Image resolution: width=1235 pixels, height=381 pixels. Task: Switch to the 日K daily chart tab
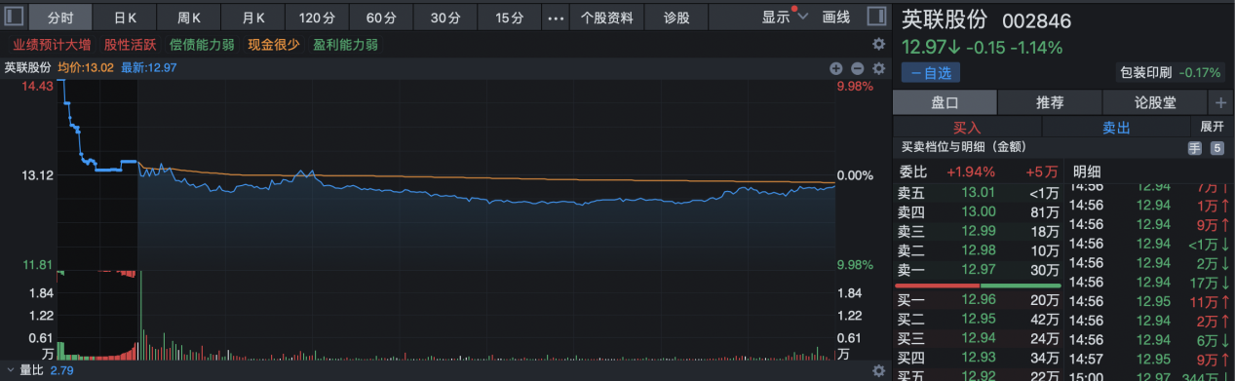(x=125, y=18)
